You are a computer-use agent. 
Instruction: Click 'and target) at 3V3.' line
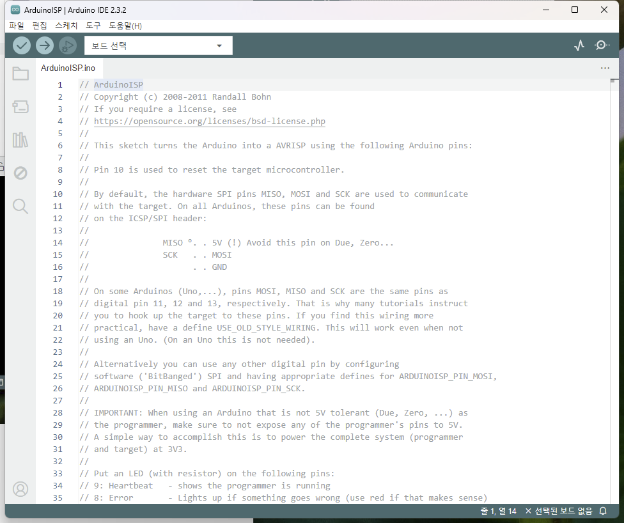(x=141, y=449)
